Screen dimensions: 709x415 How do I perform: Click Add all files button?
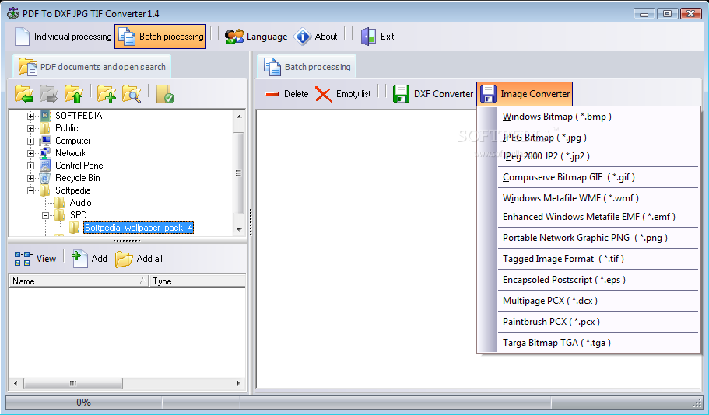(139, 259)
